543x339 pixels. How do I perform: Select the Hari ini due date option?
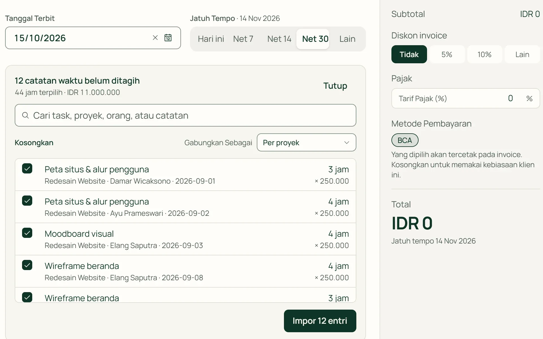point(211,39)
